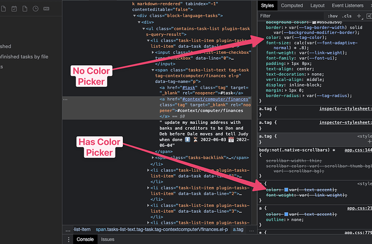Screen dimensions: 372x244
Task: Open color picker swatch in the <style> a rule
Action: click(x=286, y=190)
